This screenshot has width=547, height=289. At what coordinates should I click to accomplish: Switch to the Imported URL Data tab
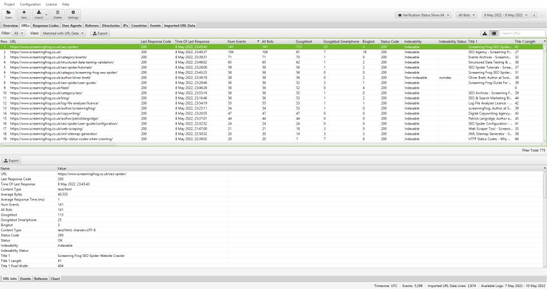tap(180, 26)
